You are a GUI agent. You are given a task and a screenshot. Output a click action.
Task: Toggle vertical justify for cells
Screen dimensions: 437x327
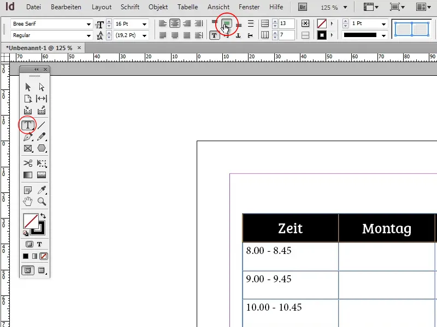(x=251, y=23)
